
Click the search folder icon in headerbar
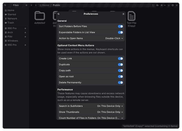157,5
